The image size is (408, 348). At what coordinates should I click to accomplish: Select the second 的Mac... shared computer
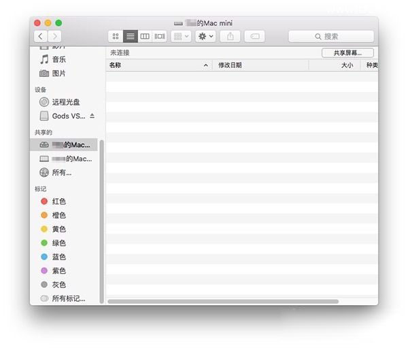tap(65, 159)
